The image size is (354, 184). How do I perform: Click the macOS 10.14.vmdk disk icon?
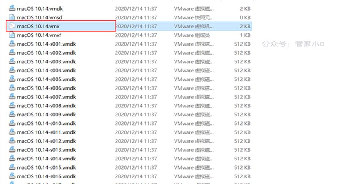click(x=12, y=8)
